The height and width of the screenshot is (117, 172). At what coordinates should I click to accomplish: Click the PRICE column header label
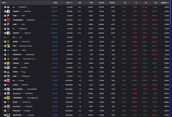click(x=68, y=3)
